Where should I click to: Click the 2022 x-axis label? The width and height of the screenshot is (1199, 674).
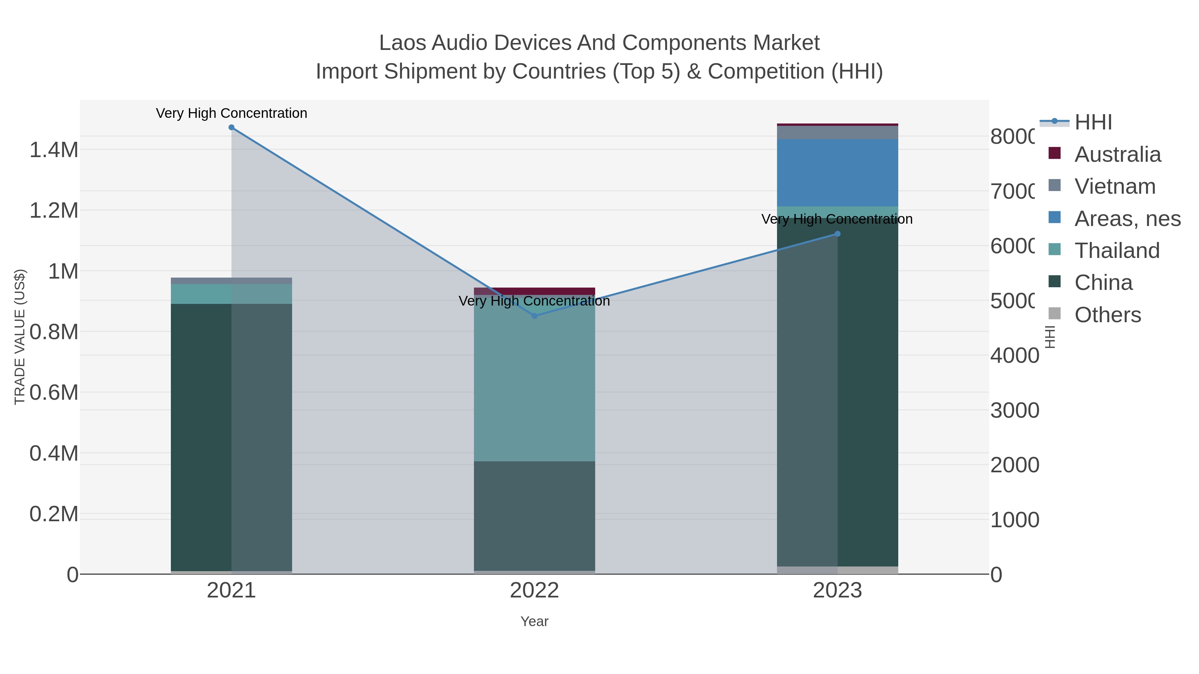[x=534, y=591]
